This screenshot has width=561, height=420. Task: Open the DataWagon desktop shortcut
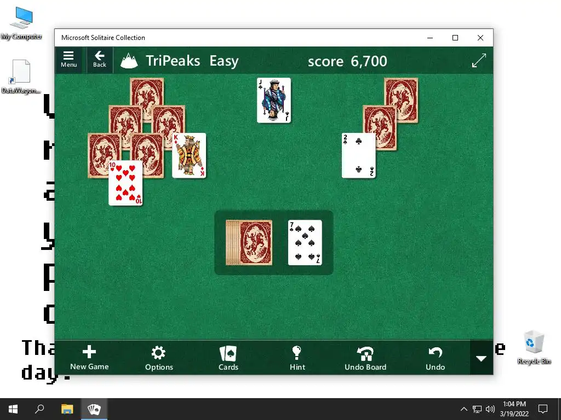pyautogui.click(x=21, y=77)
